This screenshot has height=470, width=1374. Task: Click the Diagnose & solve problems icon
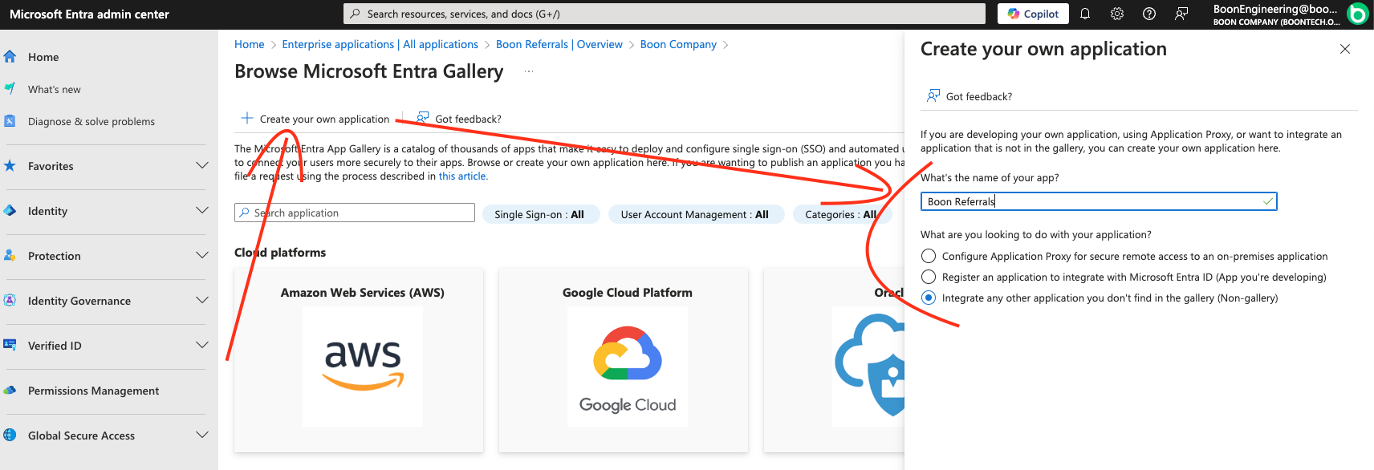[x=10, y=121]
